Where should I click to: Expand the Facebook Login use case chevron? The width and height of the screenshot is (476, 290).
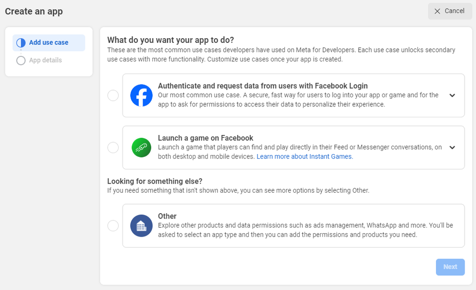pos(452,95)
